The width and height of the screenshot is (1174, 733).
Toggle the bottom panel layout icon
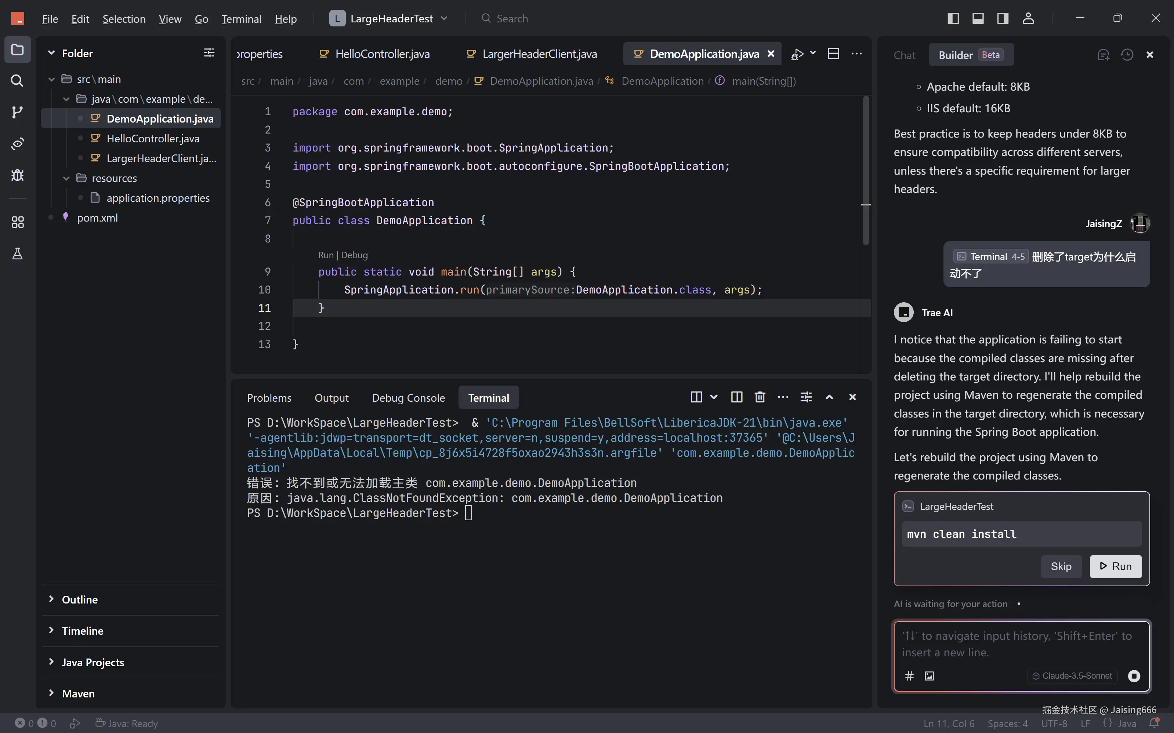pyautogui.click(x=978, y=18)
